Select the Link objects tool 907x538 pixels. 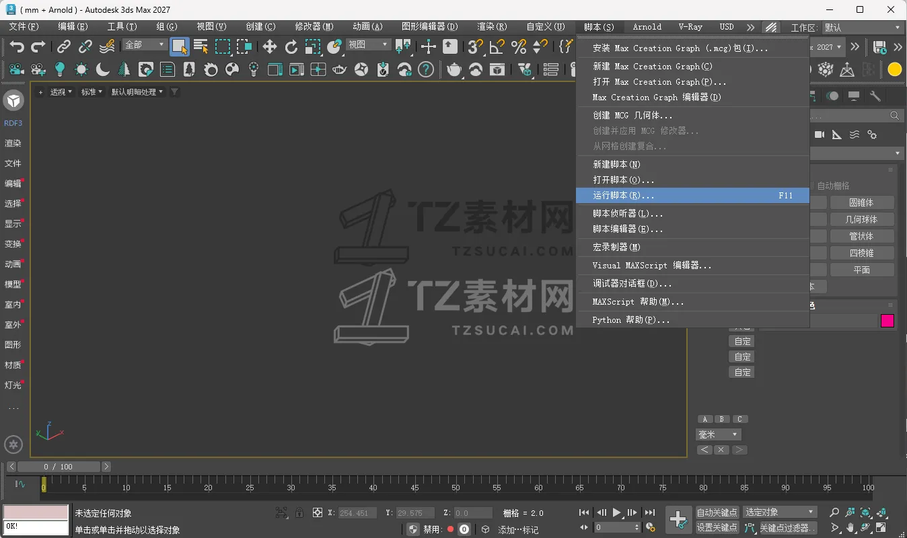tap(64, 46)
